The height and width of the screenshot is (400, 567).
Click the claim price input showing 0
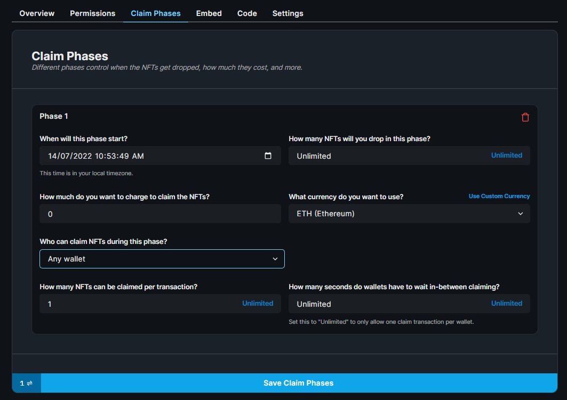pos(160,214)
